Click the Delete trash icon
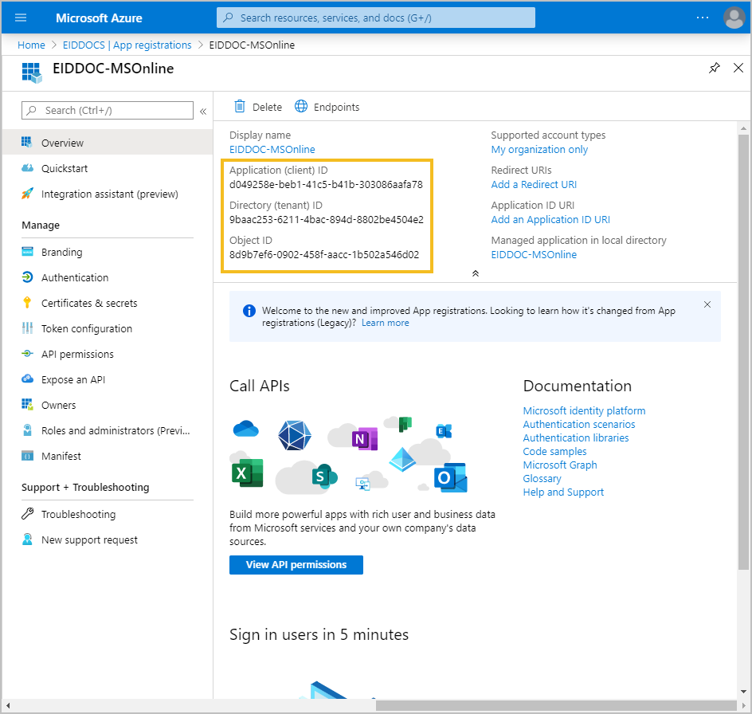The width and height of the screenshot is (752, 714). point(240,107)
